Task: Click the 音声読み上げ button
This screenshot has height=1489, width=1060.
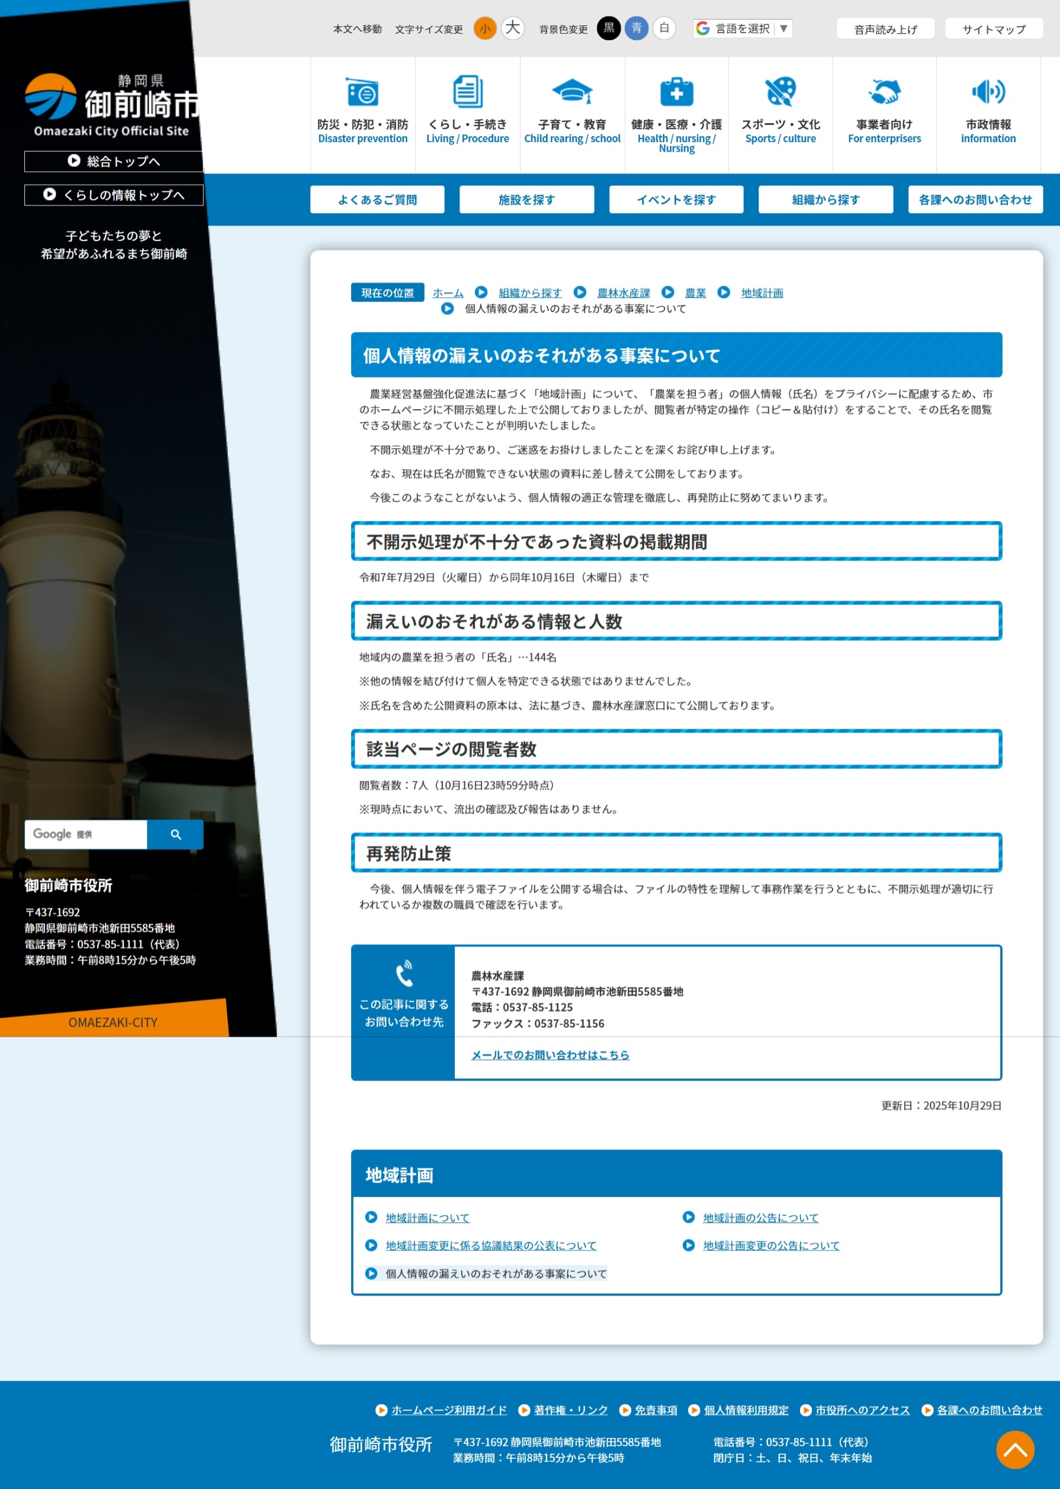Action: [885, 30]
